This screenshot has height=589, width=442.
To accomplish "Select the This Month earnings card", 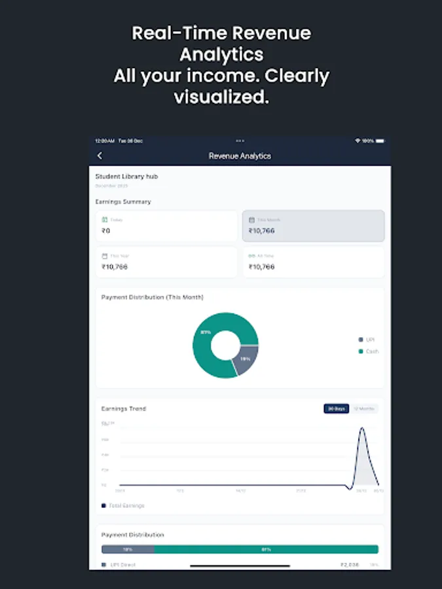I will point(313,226).
